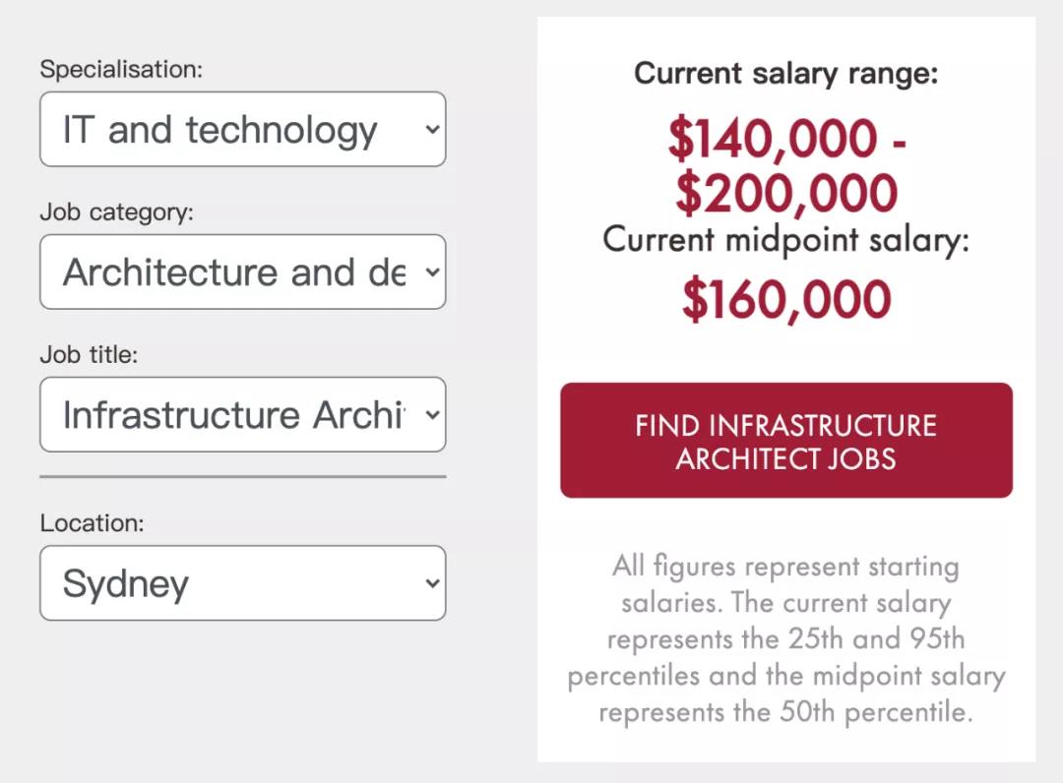Click the Job title field label

coord(89,355)
